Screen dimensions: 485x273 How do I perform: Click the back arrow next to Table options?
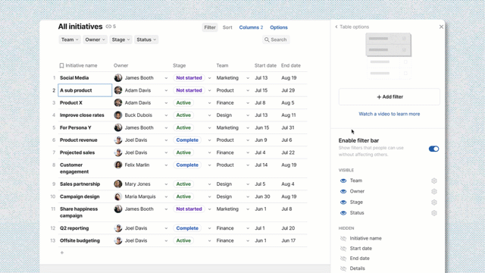tap(336, 27)
